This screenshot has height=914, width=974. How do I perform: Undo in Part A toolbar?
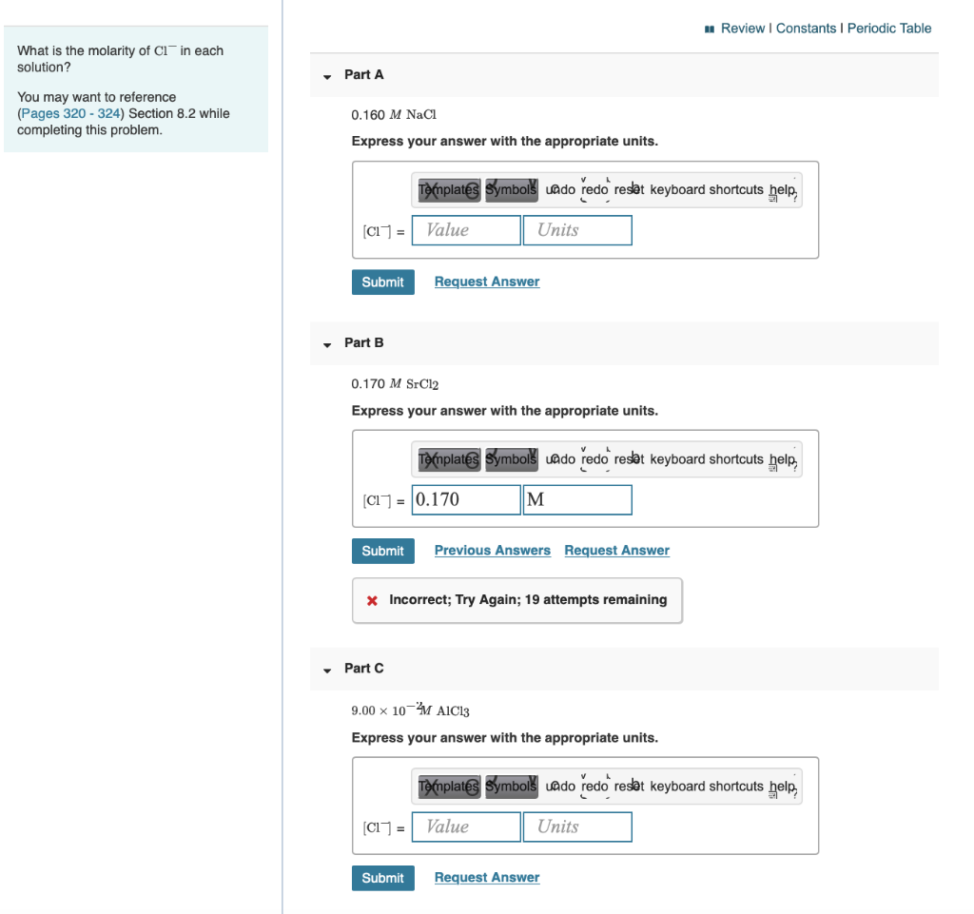[560, 189]
